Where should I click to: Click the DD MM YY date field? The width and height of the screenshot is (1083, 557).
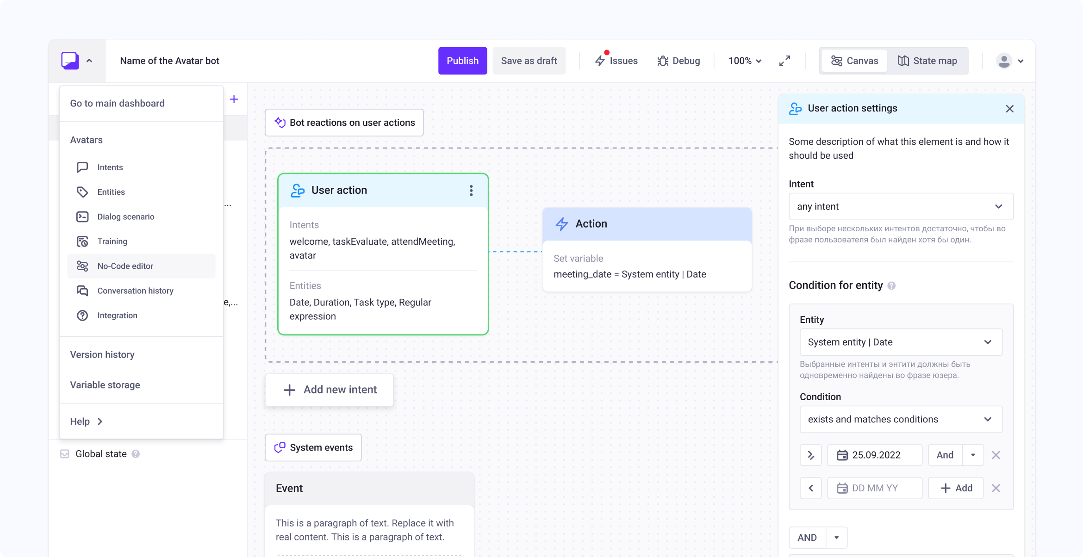[x=875, y=488]
